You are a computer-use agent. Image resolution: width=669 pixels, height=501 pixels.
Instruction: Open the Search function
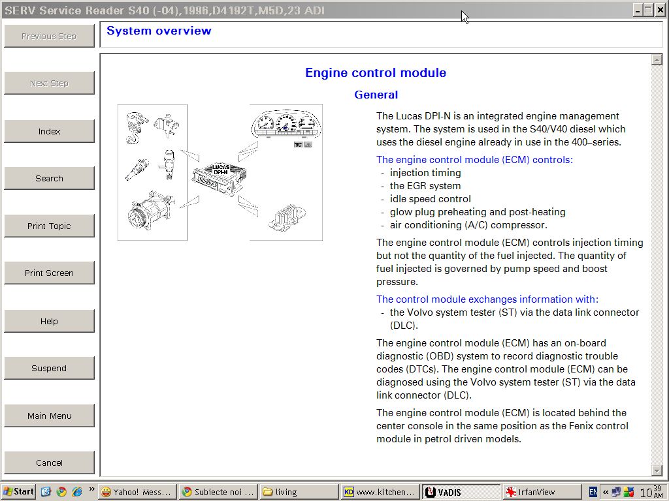[x=49, y=178]
